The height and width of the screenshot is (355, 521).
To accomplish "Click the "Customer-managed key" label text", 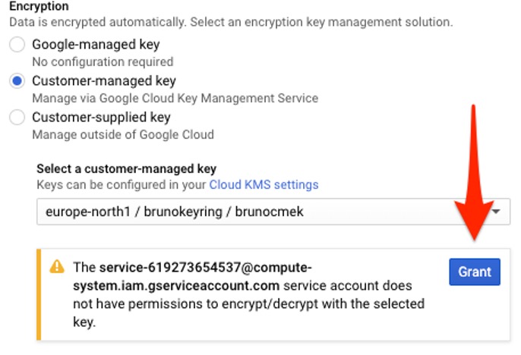I will pos(103,81).
